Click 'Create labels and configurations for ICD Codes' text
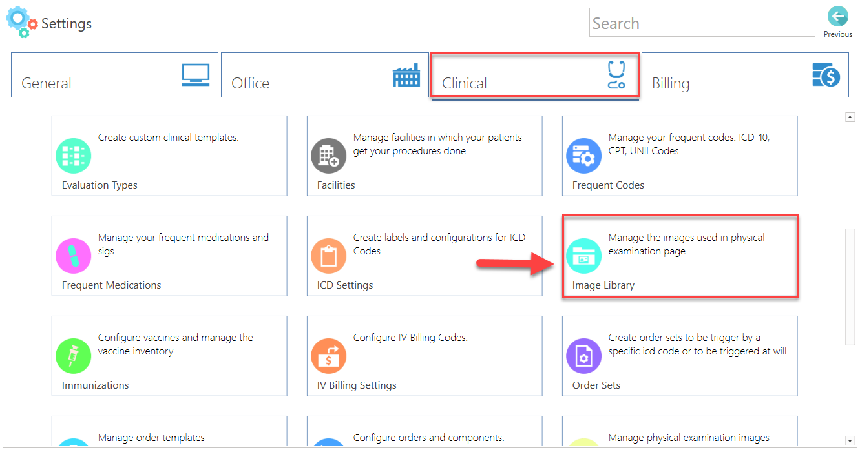This screenshot has height=450, width=860. click(x=439, y=244)
